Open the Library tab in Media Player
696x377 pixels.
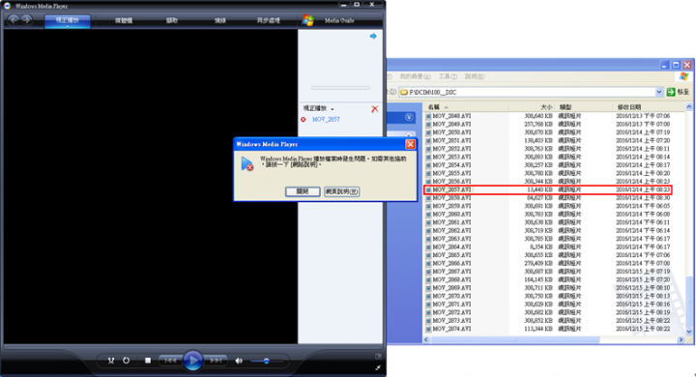click(124, 20)
